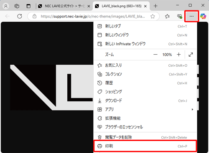Image resolution: width=209 pixels, height=153 pixels.
Task: Open ダウンロード menu entry
Action: coord(145,100)
